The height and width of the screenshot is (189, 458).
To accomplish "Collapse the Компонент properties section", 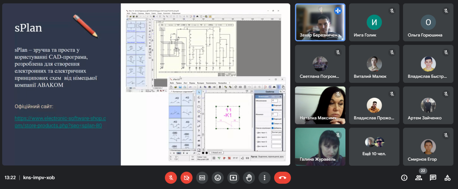I will coord(280,97).
